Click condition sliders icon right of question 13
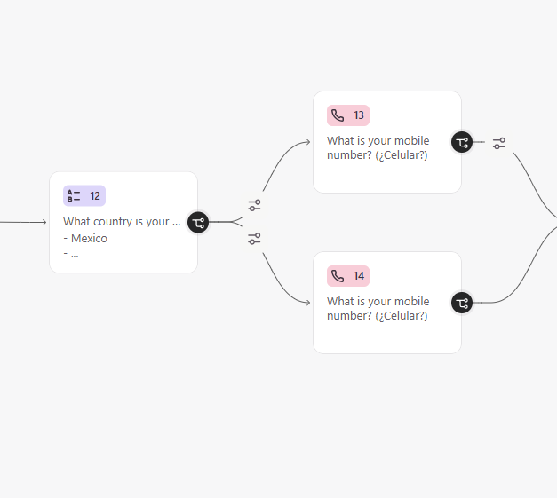Viewport: 557px width, 498px height. pyautogui.click(x=499, y=144)
